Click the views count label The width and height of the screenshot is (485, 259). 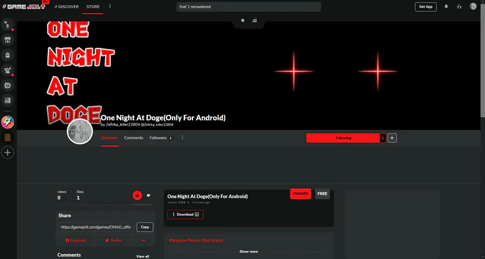pyautogui.click(x=61, y=191)
